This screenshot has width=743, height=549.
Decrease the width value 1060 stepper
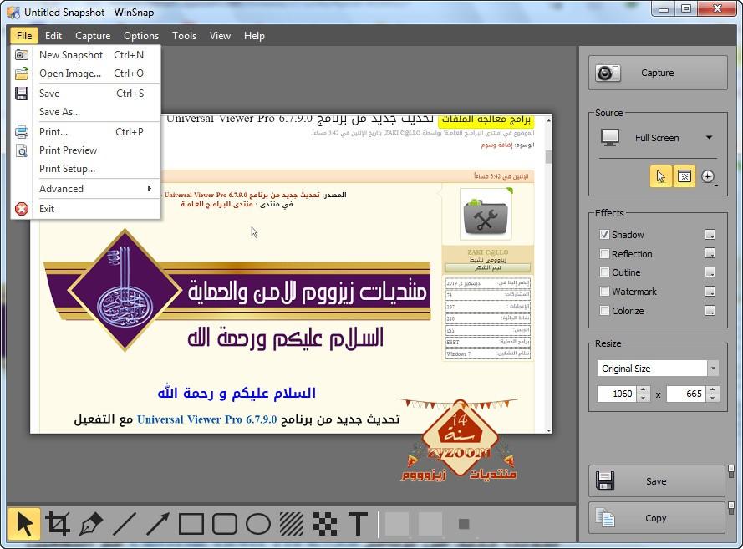[x=643, y=398]
